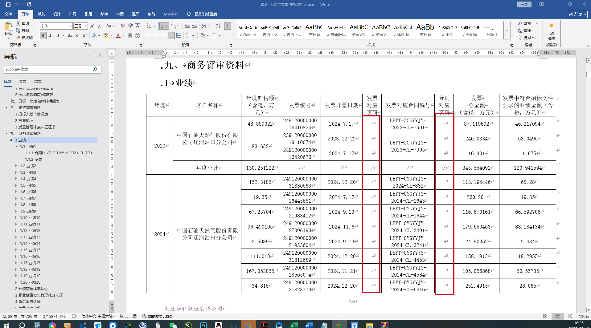Image resolution: width=591 pixels, height=328 pixels.
Task: Toggle Underline formatting
Action: 58,36
